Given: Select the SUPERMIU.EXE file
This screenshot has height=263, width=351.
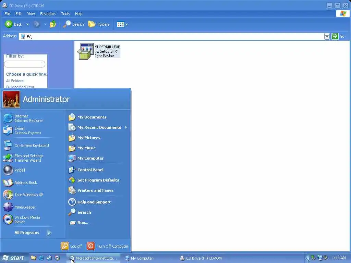Looking at the screenshot, I should pyautogui.click(x=99, y=51).
